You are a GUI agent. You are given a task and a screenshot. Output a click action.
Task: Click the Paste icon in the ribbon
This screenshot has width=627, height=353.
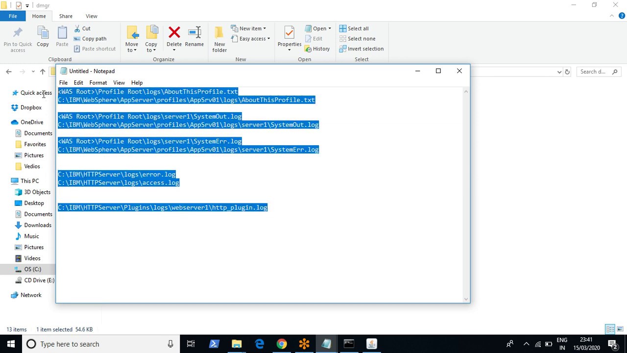[62, 33]
